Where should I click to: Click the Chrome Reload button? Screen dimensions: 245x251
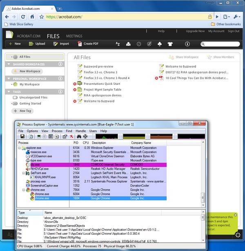[23, 17]
